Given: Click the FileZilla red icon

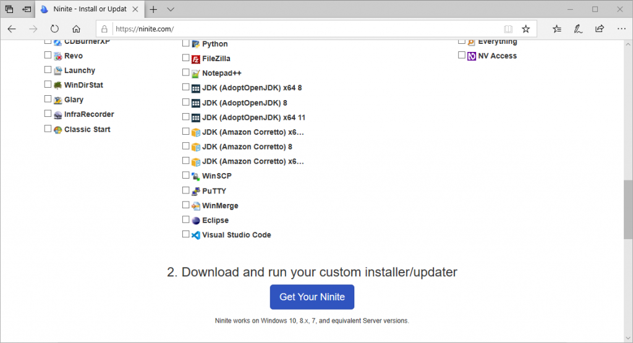Looking at the screenshot, I should 196,59.
